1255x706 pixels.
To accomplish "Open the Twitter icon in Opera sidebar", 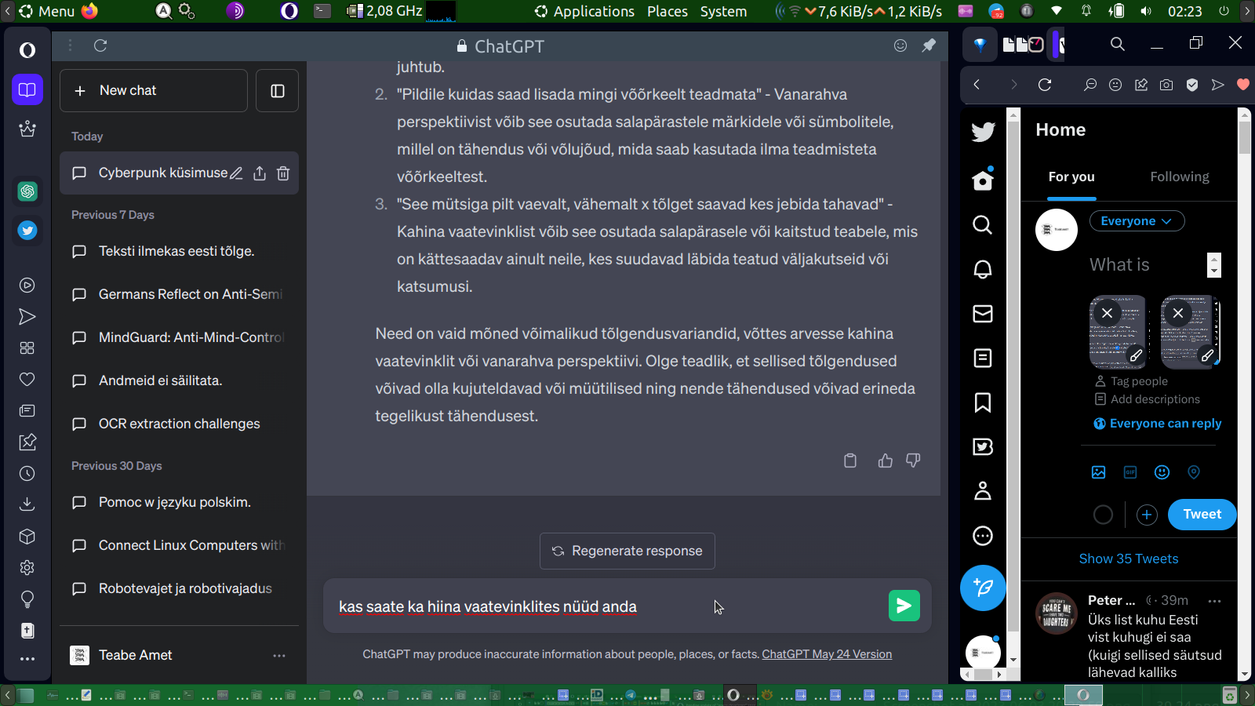I will [27, 231].
